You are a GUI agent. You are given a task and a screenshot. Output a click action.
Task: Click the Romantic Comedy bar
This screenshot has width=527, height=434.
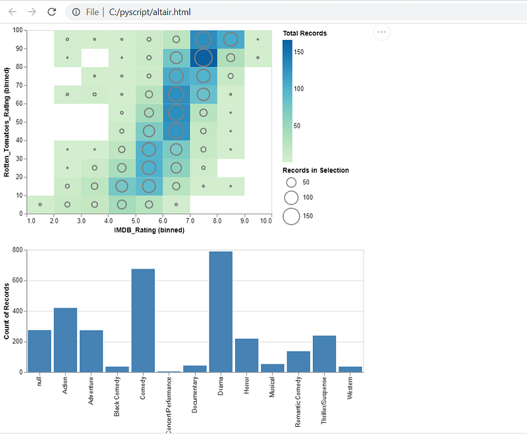298,362
